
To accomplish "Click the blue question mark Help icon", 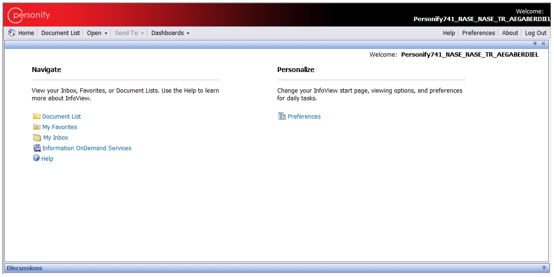I will [x=36, y=158].
